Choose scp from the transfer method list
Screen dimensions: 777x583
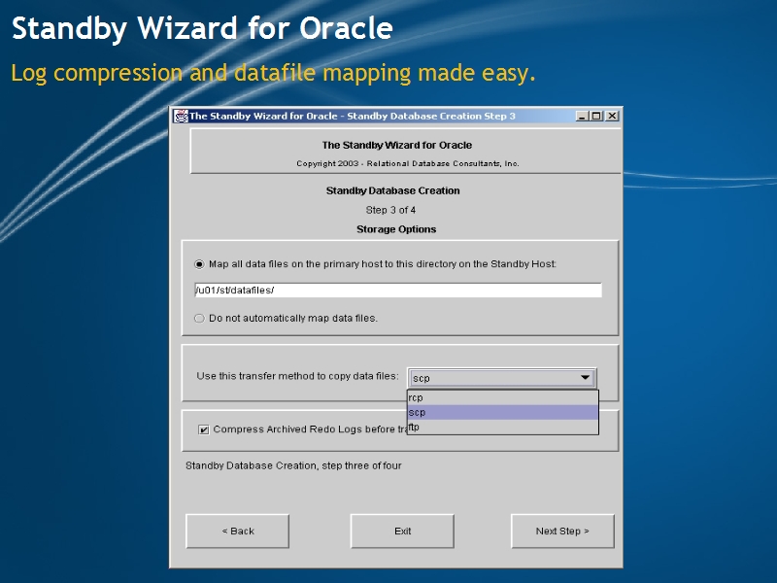tap(503, 412)
